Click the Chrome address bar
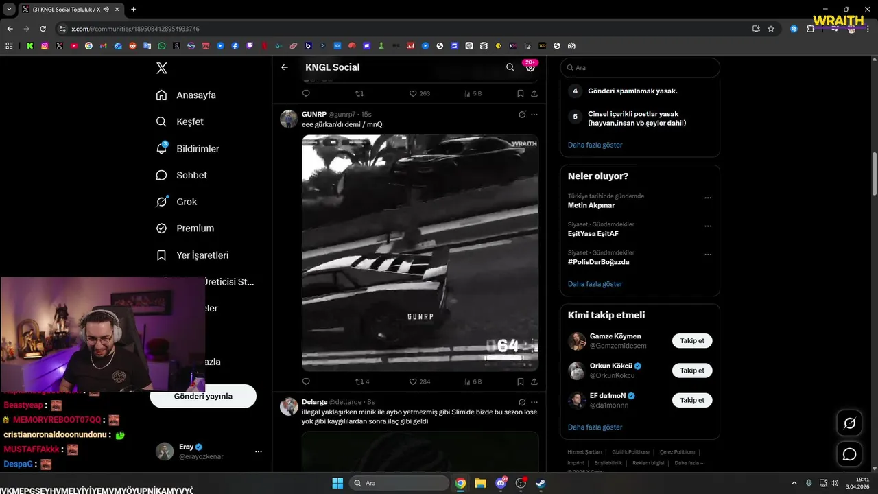This screenshot has width=878, height=494. [x=405, y=29]
